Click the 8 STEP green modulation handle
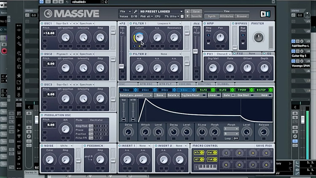 pyautogui.click(x=270, y=90)
